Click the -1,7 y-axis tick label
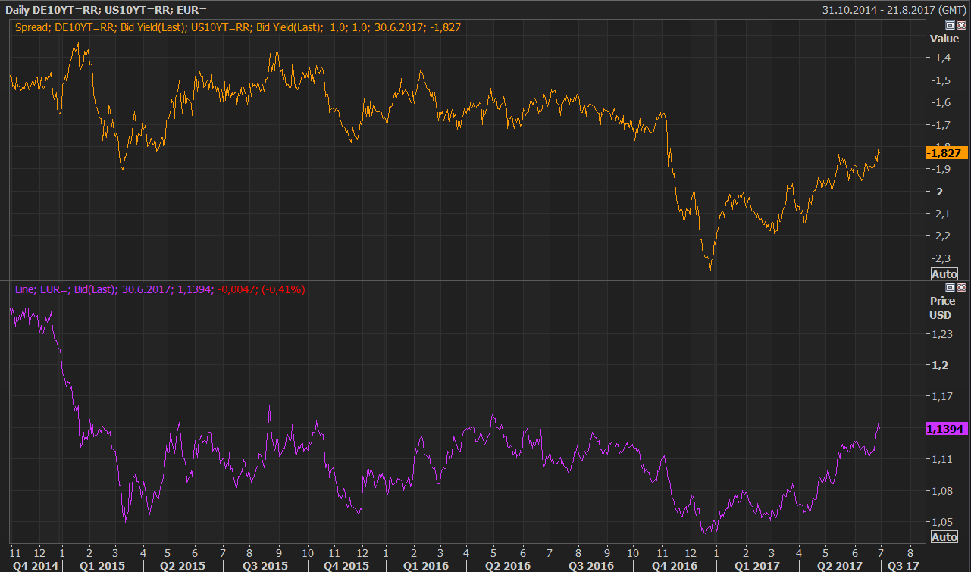The height and width of the screenshot is (572, 971). (942, 124)
